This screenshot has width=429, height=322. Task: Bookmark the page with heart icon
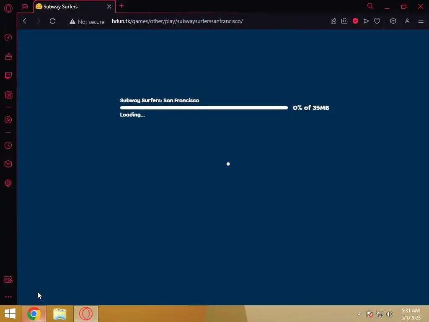pyautogui.click(x=377, y=21)
